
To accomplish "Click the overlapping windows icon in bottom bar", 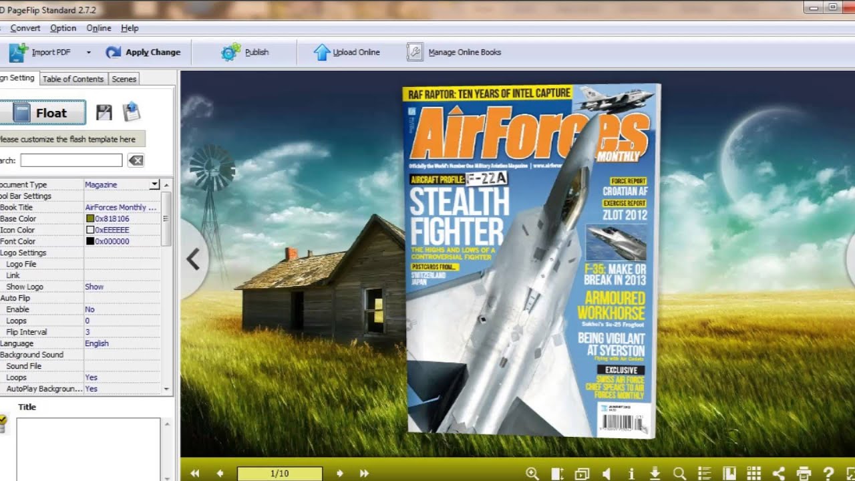I will coord(582,474).
